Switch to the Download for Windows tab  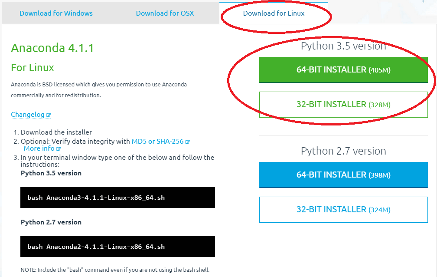[56, 13]
